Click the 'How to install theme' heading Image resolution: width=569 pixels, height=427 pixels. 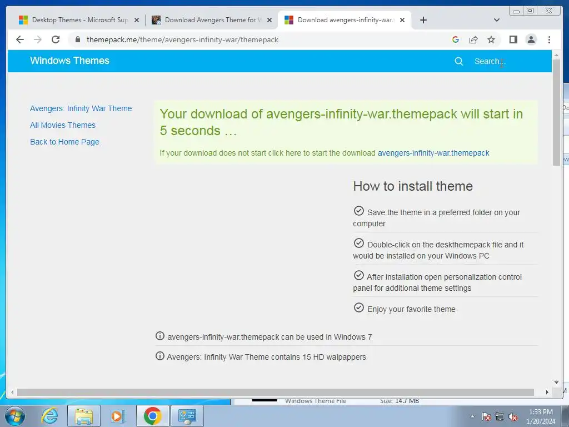pyautogui.click(x=413, y=186)
